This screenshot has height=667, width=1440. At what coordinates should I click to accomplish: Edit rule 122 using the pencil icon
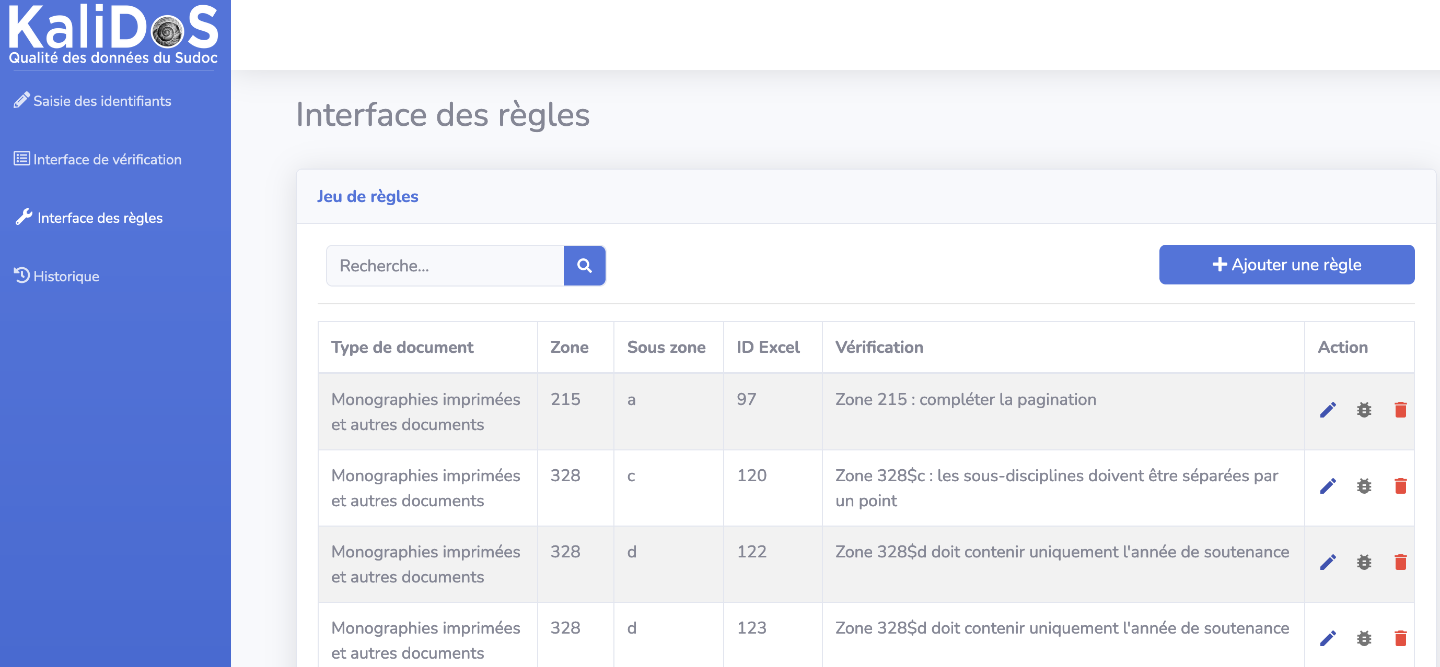[x=1328, y=562]
